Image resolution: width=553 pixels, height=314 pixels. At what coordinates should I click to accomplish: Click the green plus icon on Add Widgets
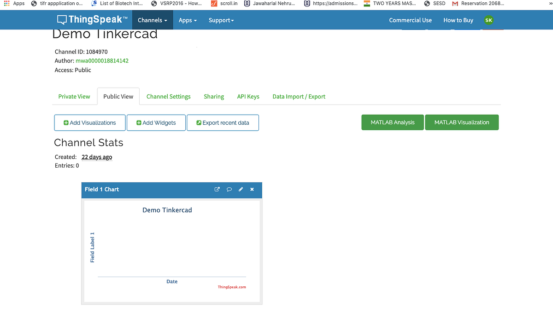[139, 122]
